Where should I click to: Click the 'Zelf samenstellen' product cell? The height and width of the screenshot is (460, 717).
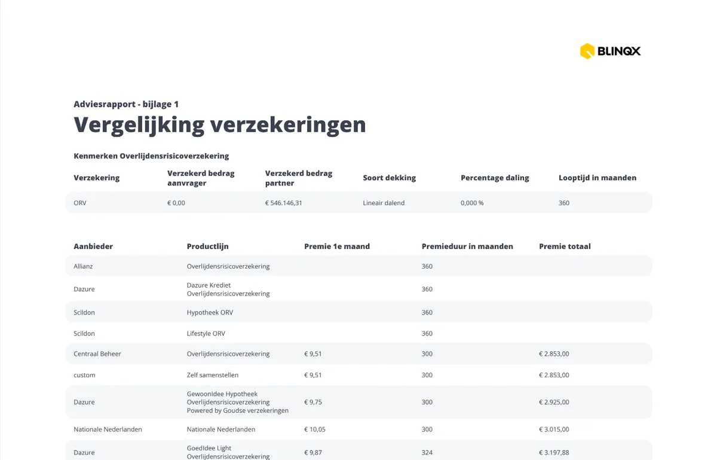click(x=213, y=375)
